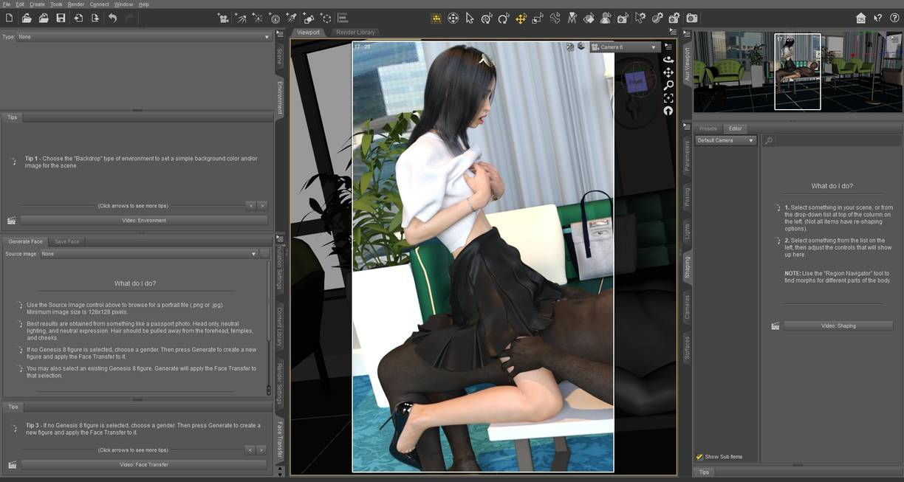Click the viewport zoom magnifier icon
Image resolution: width=904 pixels, height=482 pixels.
[668, 85]
